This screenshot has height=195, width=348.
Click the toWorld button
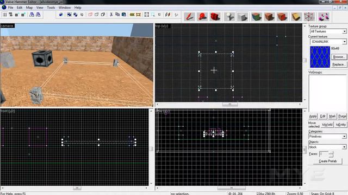click(327, 125)
